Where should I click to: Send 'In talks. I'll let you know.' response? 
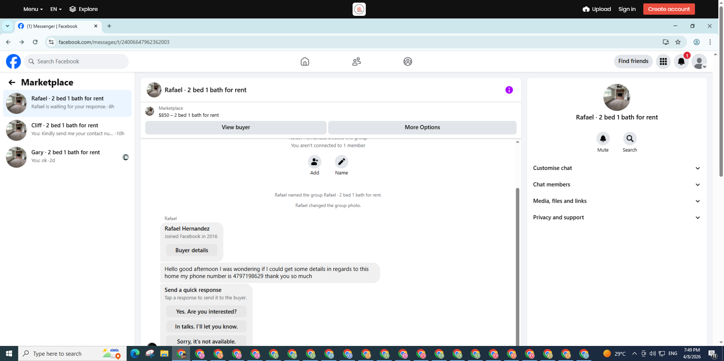coord(206,326)
